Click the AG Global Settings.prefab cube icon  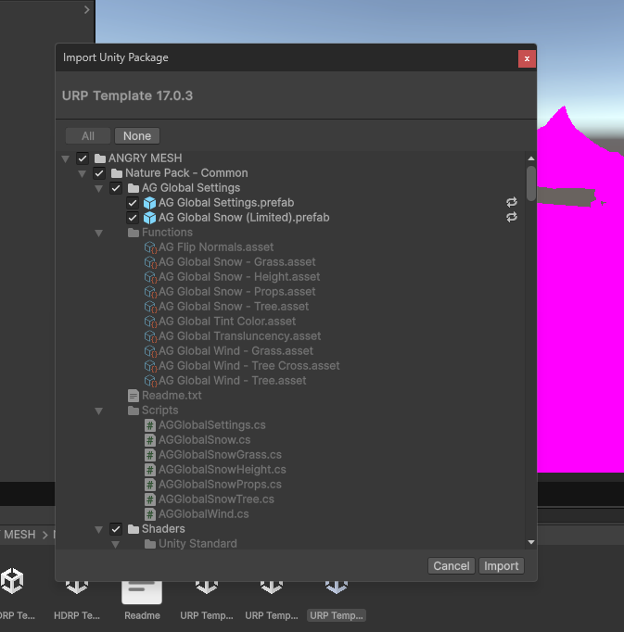(149, 203)
